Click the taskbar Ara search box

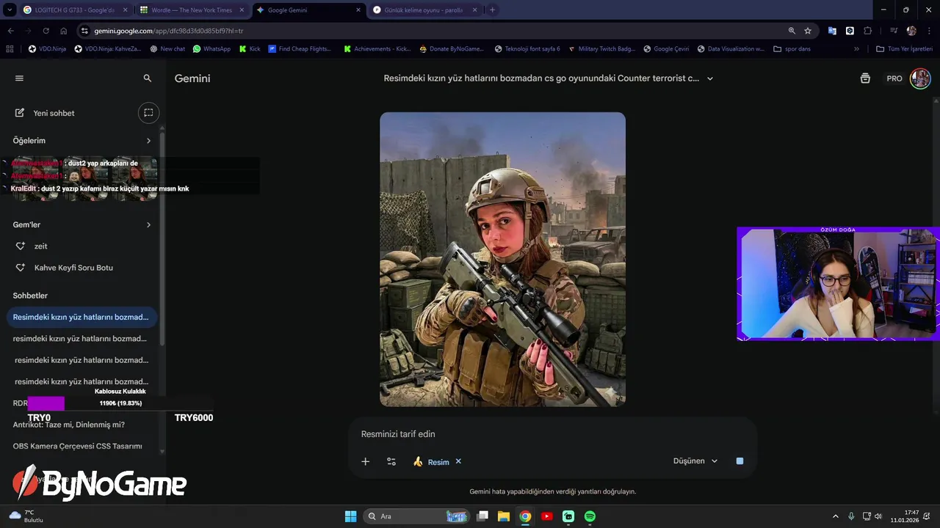(416, 516)
